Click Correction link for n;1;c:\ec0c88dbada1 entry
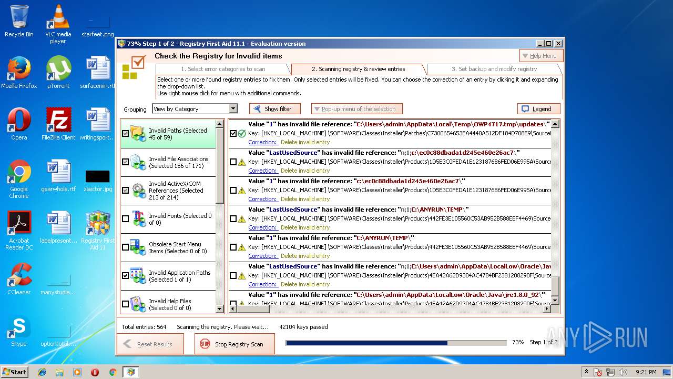Screen dimensions: 673x379 (x=262, y=171)
